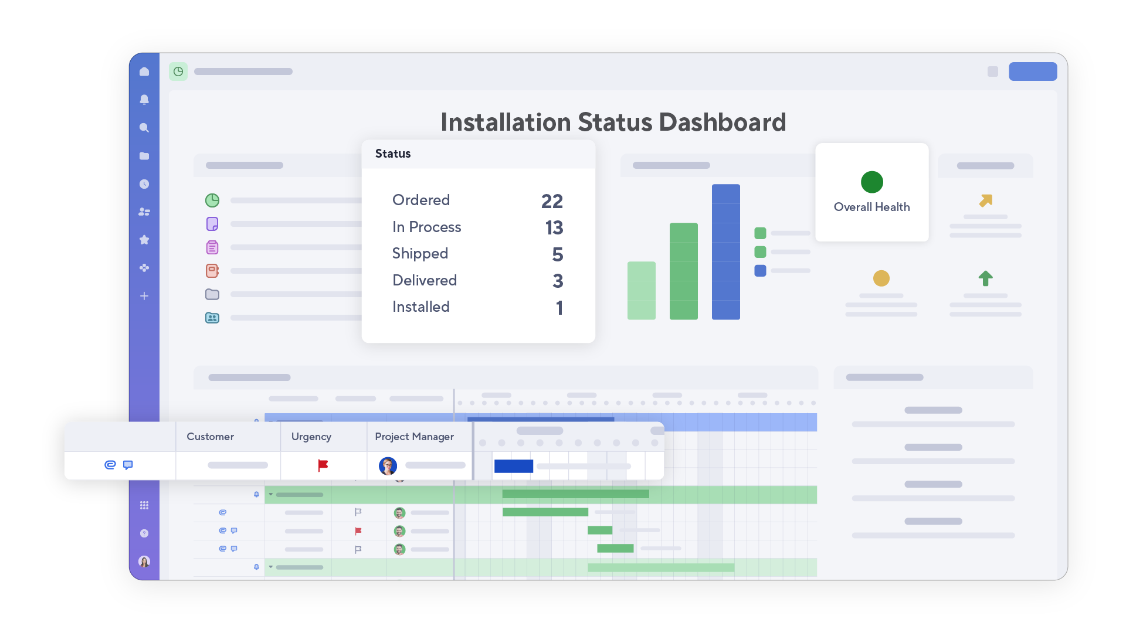Expand the apps grid at bottom of sidebar

[144, 505]
